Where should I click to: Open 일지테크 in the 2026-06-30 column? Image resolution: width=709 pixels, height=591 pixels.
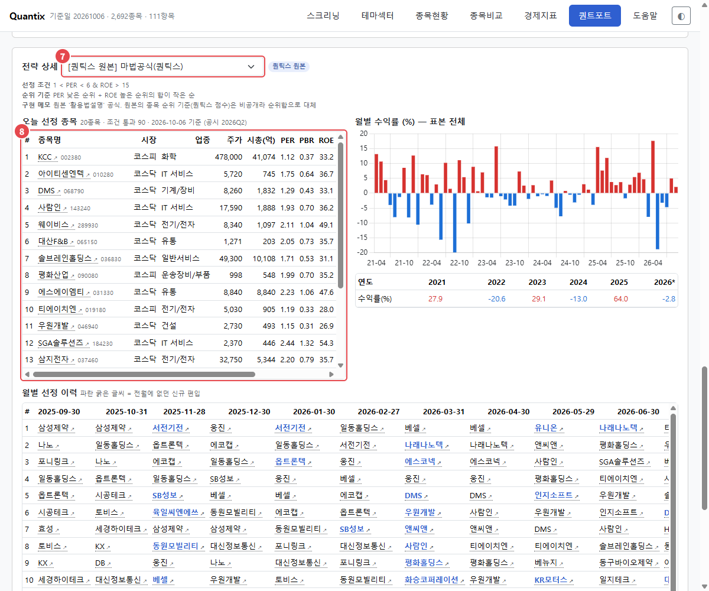(617, 580)
